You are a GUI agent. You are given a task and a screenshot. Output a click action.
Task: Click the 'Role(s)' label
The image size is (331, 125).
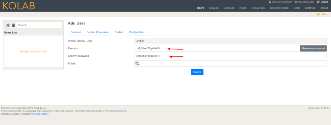pyautogui.click(x=72, y=63)
